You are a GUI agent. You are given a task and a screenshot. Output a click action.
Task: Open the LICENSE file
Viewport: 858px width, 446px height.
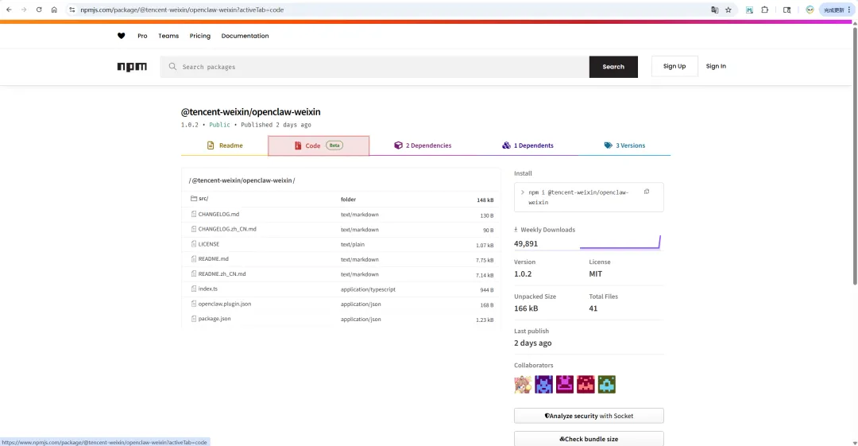(208, 244)
